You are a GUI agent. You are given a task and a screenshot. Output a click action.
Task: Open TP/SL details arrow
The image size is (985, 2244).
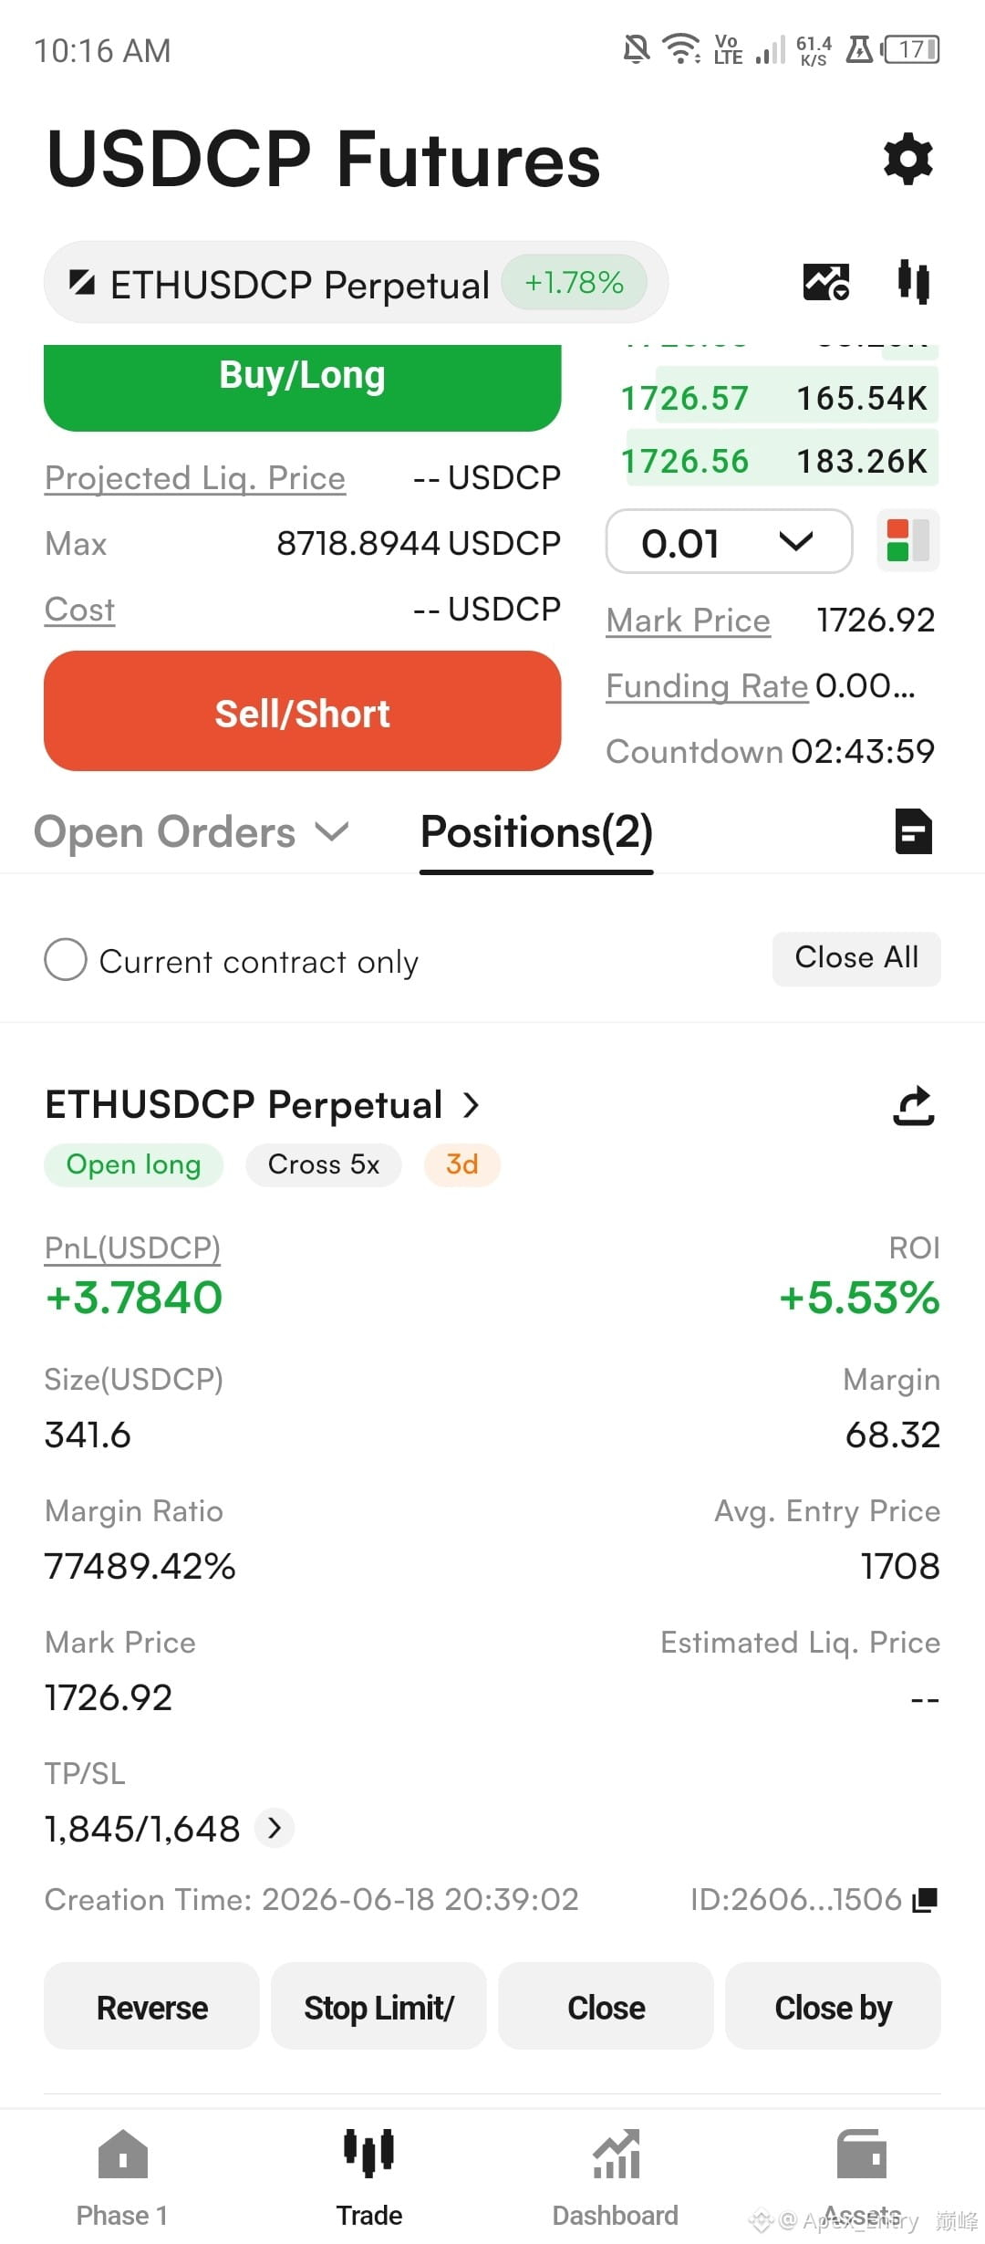tap(275, 1828)
